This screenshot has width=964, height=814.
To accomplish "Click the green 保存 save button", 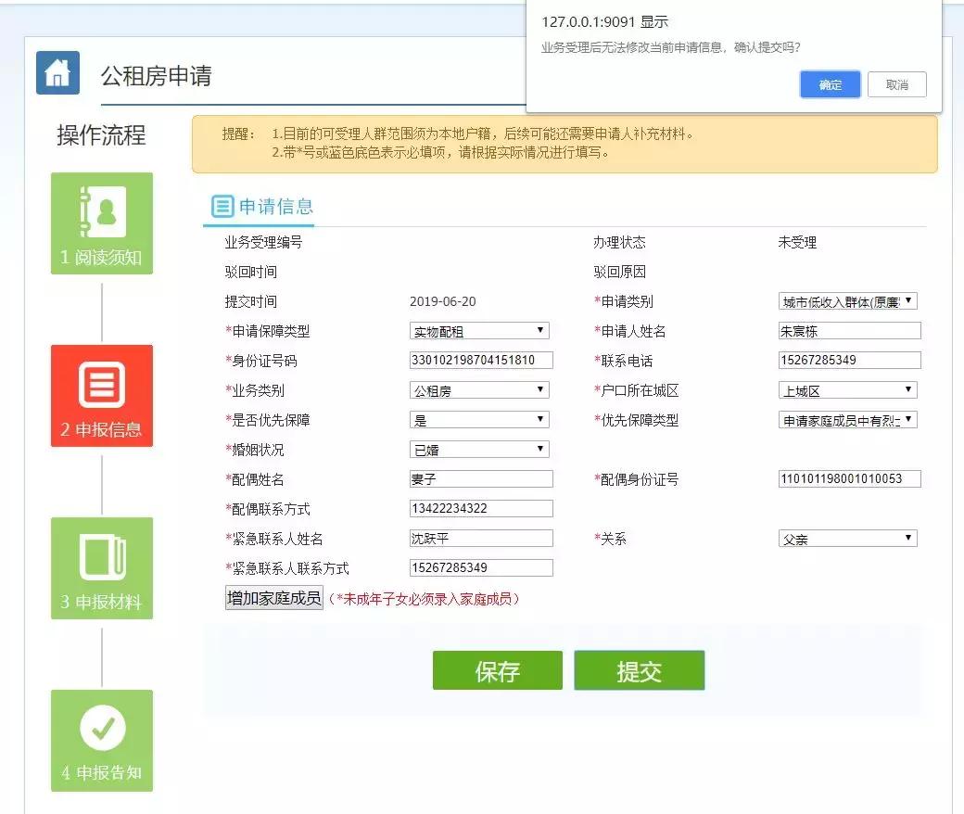I will pyautogui.click(x=497, y=669).
